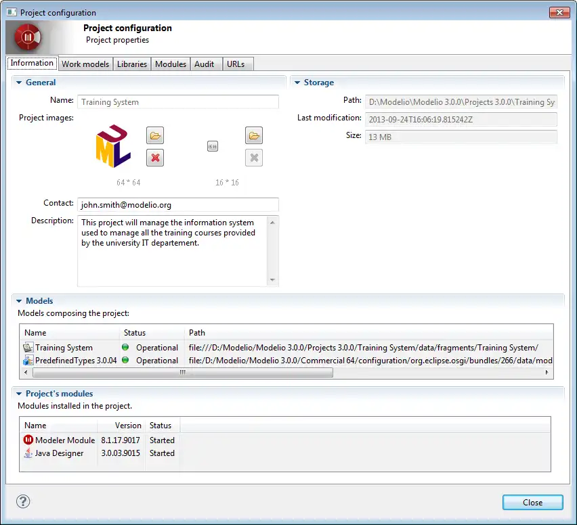Click the Modeler Module icon
The image size is (577, 525).
[x=28, y=440]
